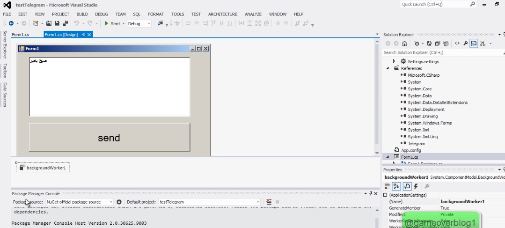Image resolution: width=505 pixels, height=228 pixels.
Task: Click the View Class Diagram icon
Action: pyautogui.click(x=482, y=44)
